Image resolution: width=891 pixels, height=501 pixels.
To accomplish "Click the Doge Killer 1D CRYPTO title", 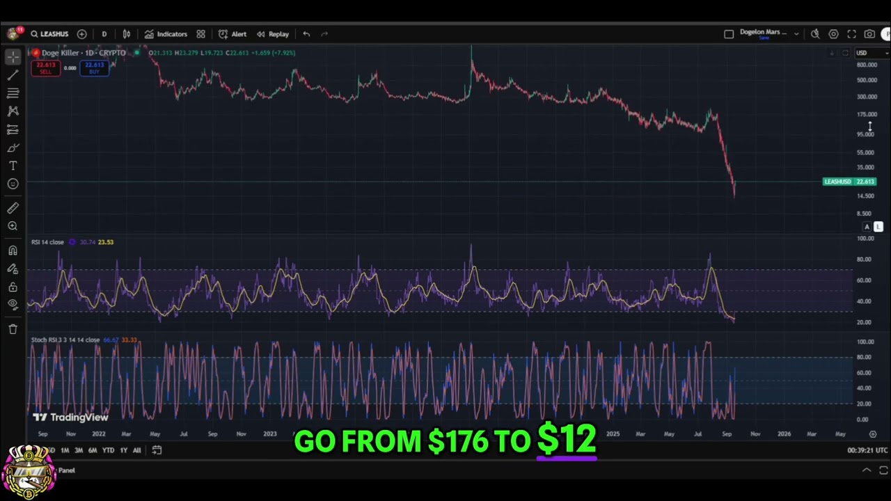I will 84,53.
